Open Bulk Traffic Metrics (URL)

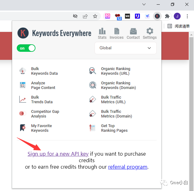(x=113, y=100)
